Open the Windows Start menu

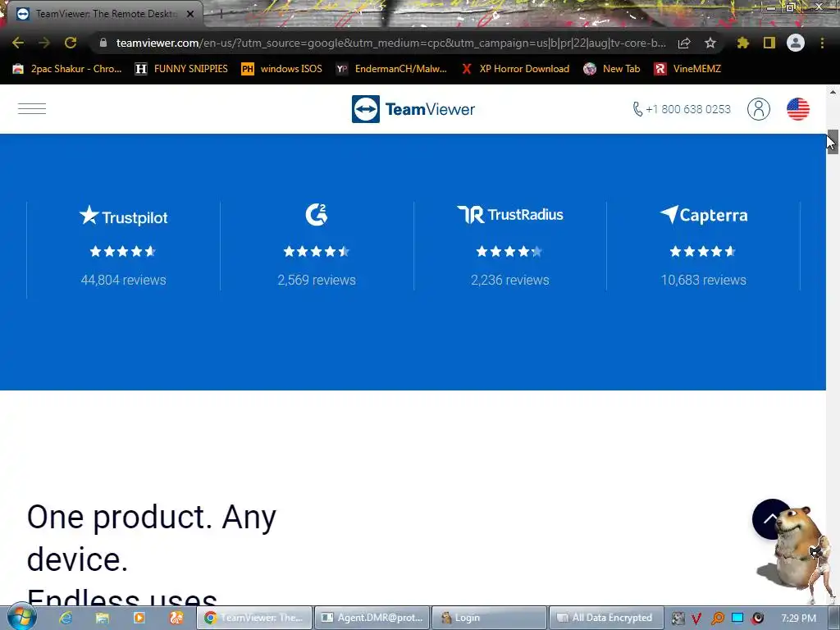(x=22, y=617)
